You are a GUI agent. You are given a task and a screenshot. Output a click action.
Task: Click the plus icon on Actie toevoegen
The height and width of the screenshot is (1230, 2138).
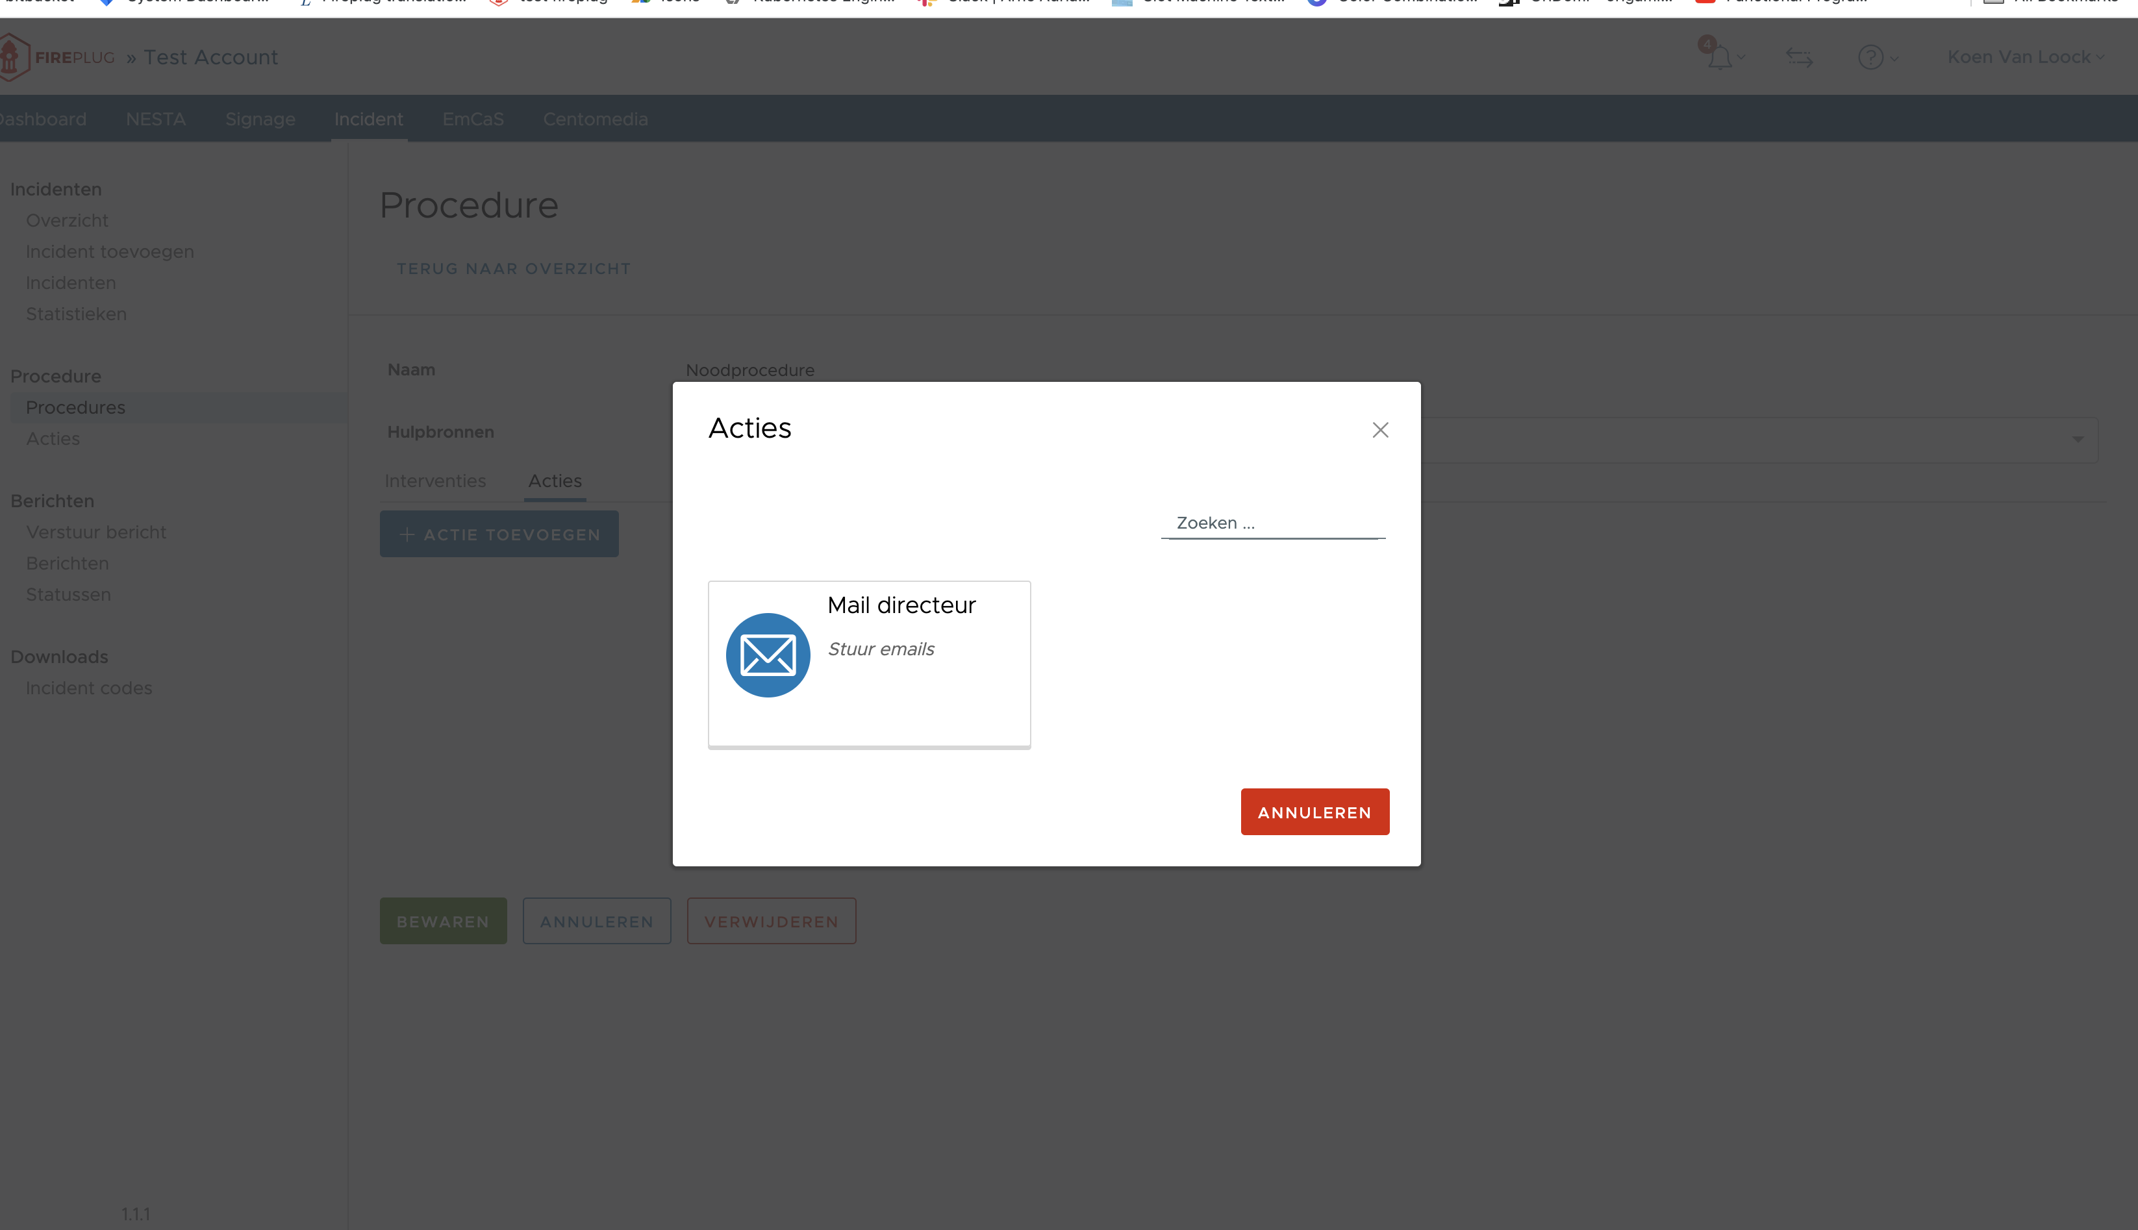point(407,534)
